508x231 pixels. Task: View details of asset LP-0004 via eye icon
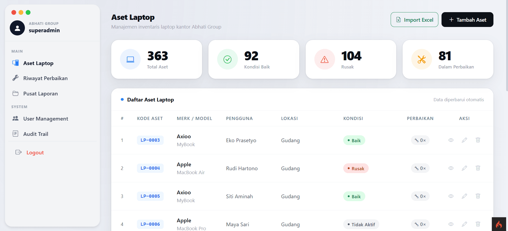[451, 168]
